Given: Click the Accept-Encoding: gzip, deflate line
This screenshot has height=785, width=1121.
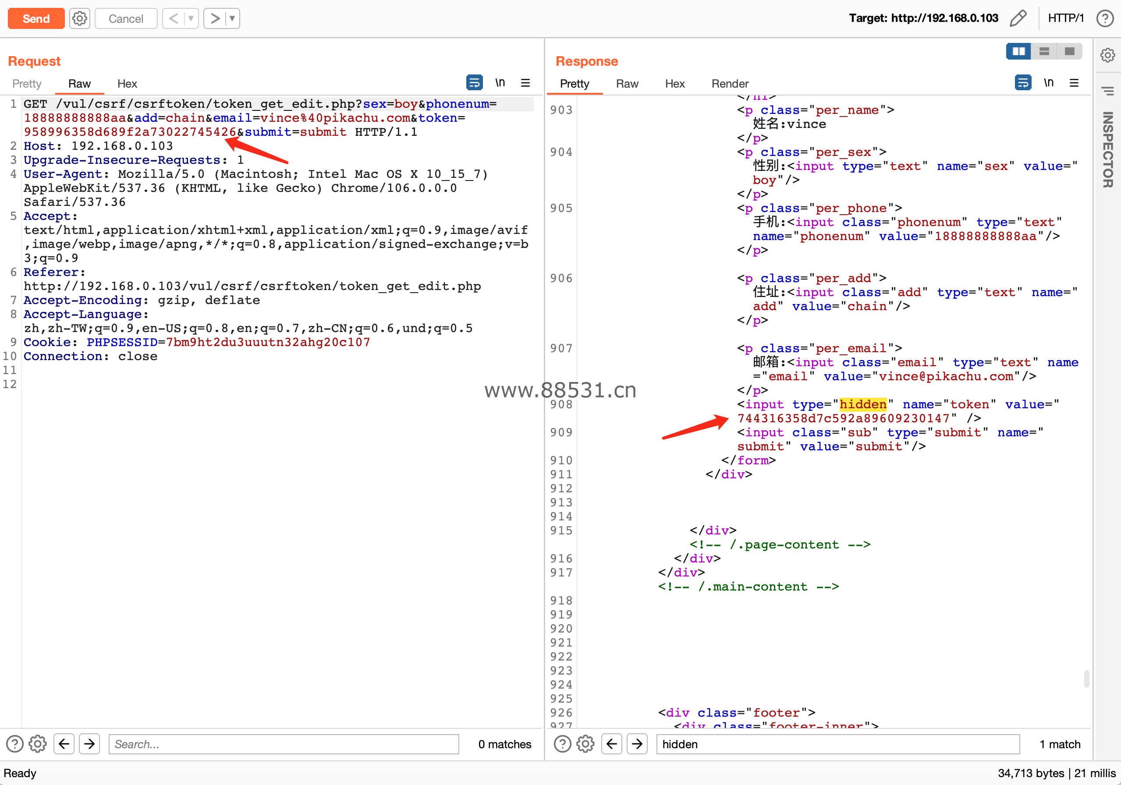Looking at the screenshot, I should (142, 300).
